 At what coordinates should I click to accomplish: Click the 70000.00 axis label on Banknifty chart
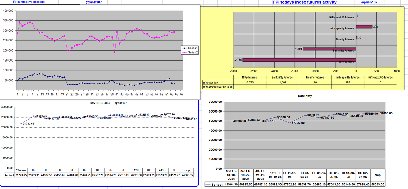[215, 102]
